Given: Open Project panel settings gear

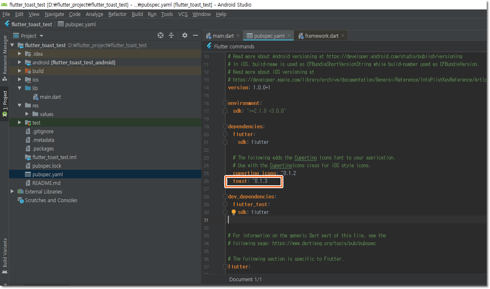Looking at the screenshot, I should (185, 36).
